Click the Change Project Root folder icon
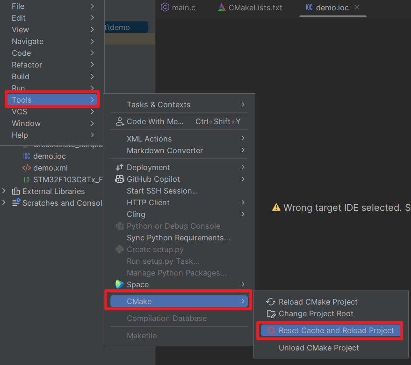The image size is (411, 365). (x=271, y=314)
